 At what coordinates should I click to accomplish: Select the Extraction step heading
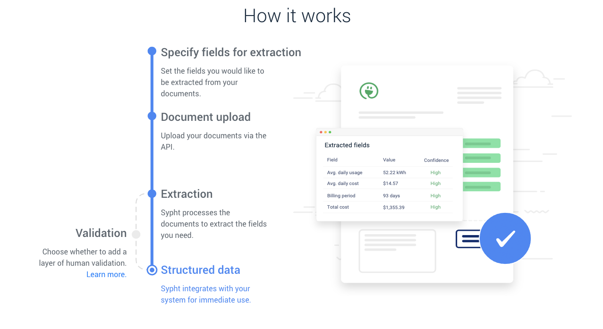coord(187,194)
